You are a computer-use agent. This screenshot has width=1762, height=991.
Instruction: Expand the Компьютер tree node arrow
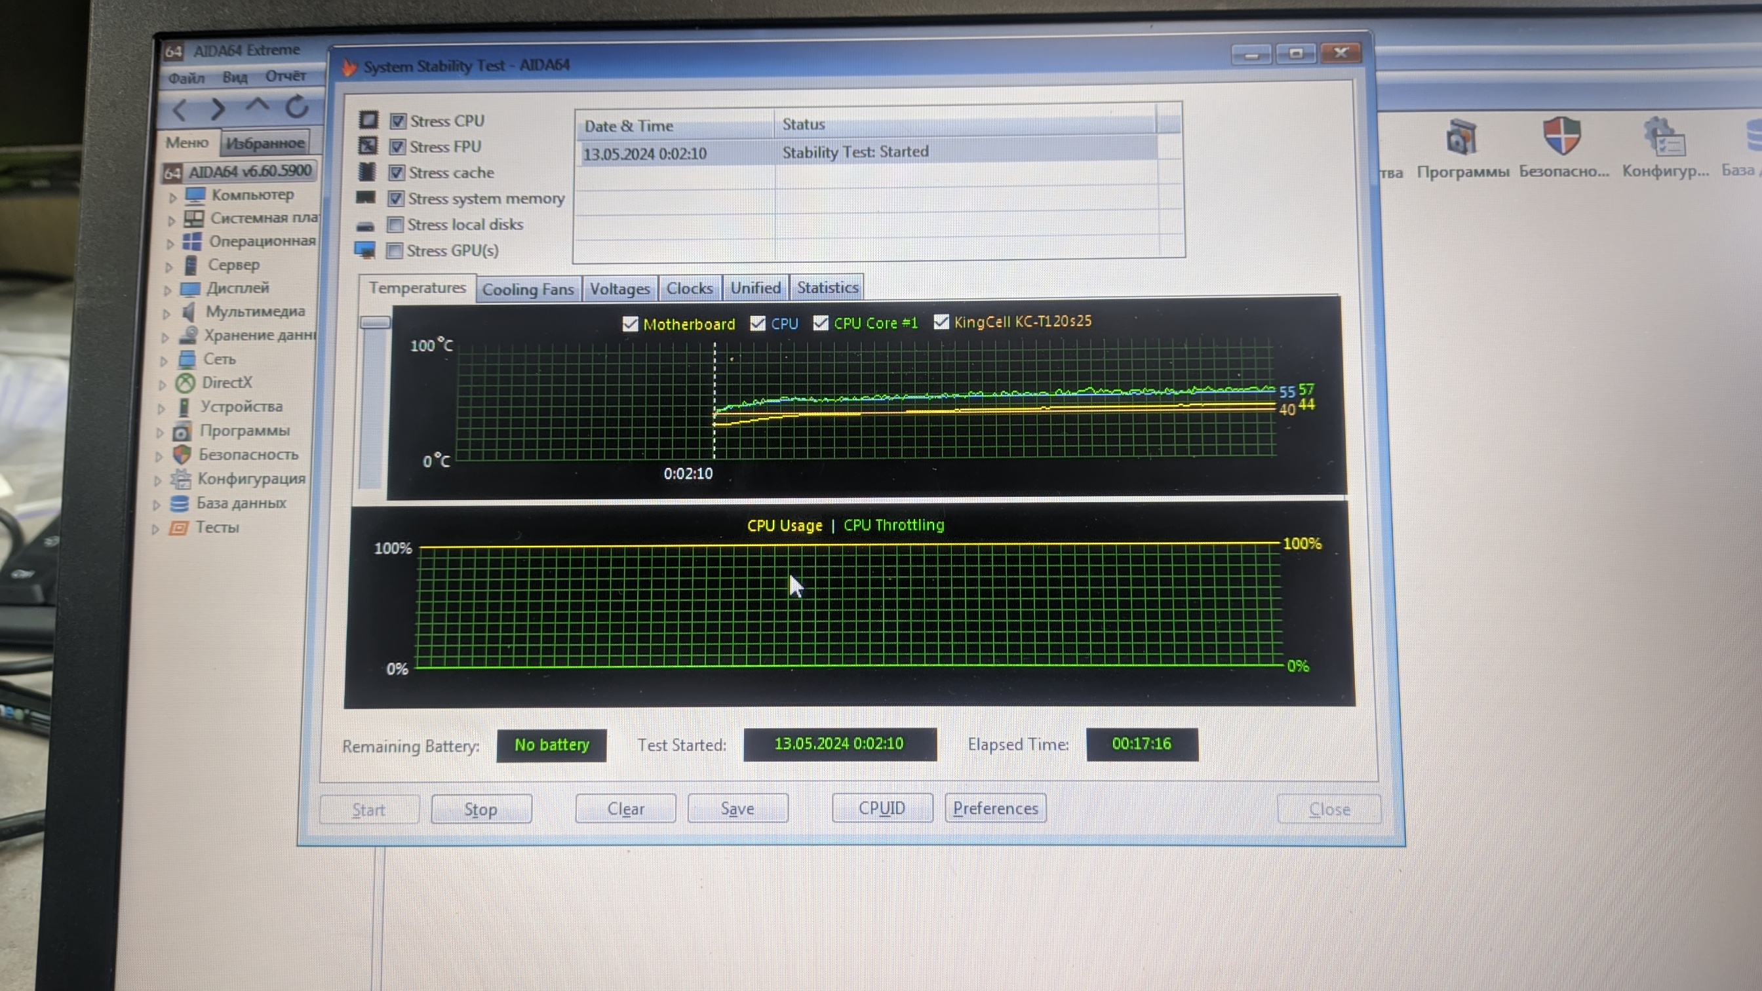click(x=173, y=198)
